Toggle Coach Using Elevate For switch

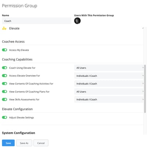[4, 68]
